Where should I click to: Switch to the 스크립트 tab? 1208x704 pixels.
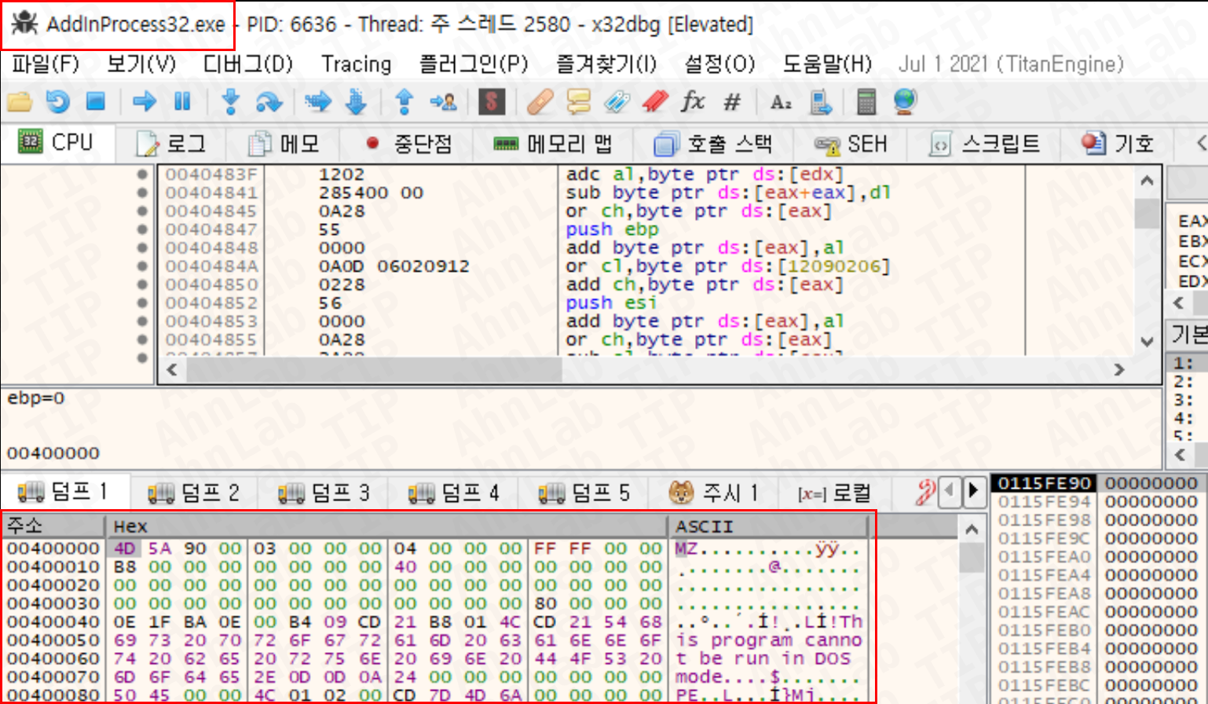pos(985,144)
